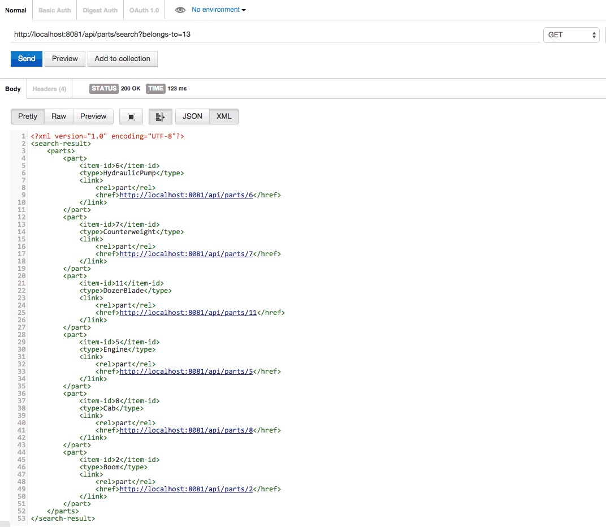This screenshot has height=527, width=606.
Task: Select JSON format toggle
Action: point(192,116)
